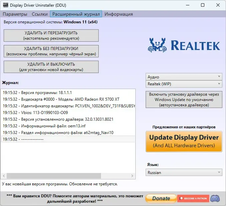Click the update status message text

60,184
